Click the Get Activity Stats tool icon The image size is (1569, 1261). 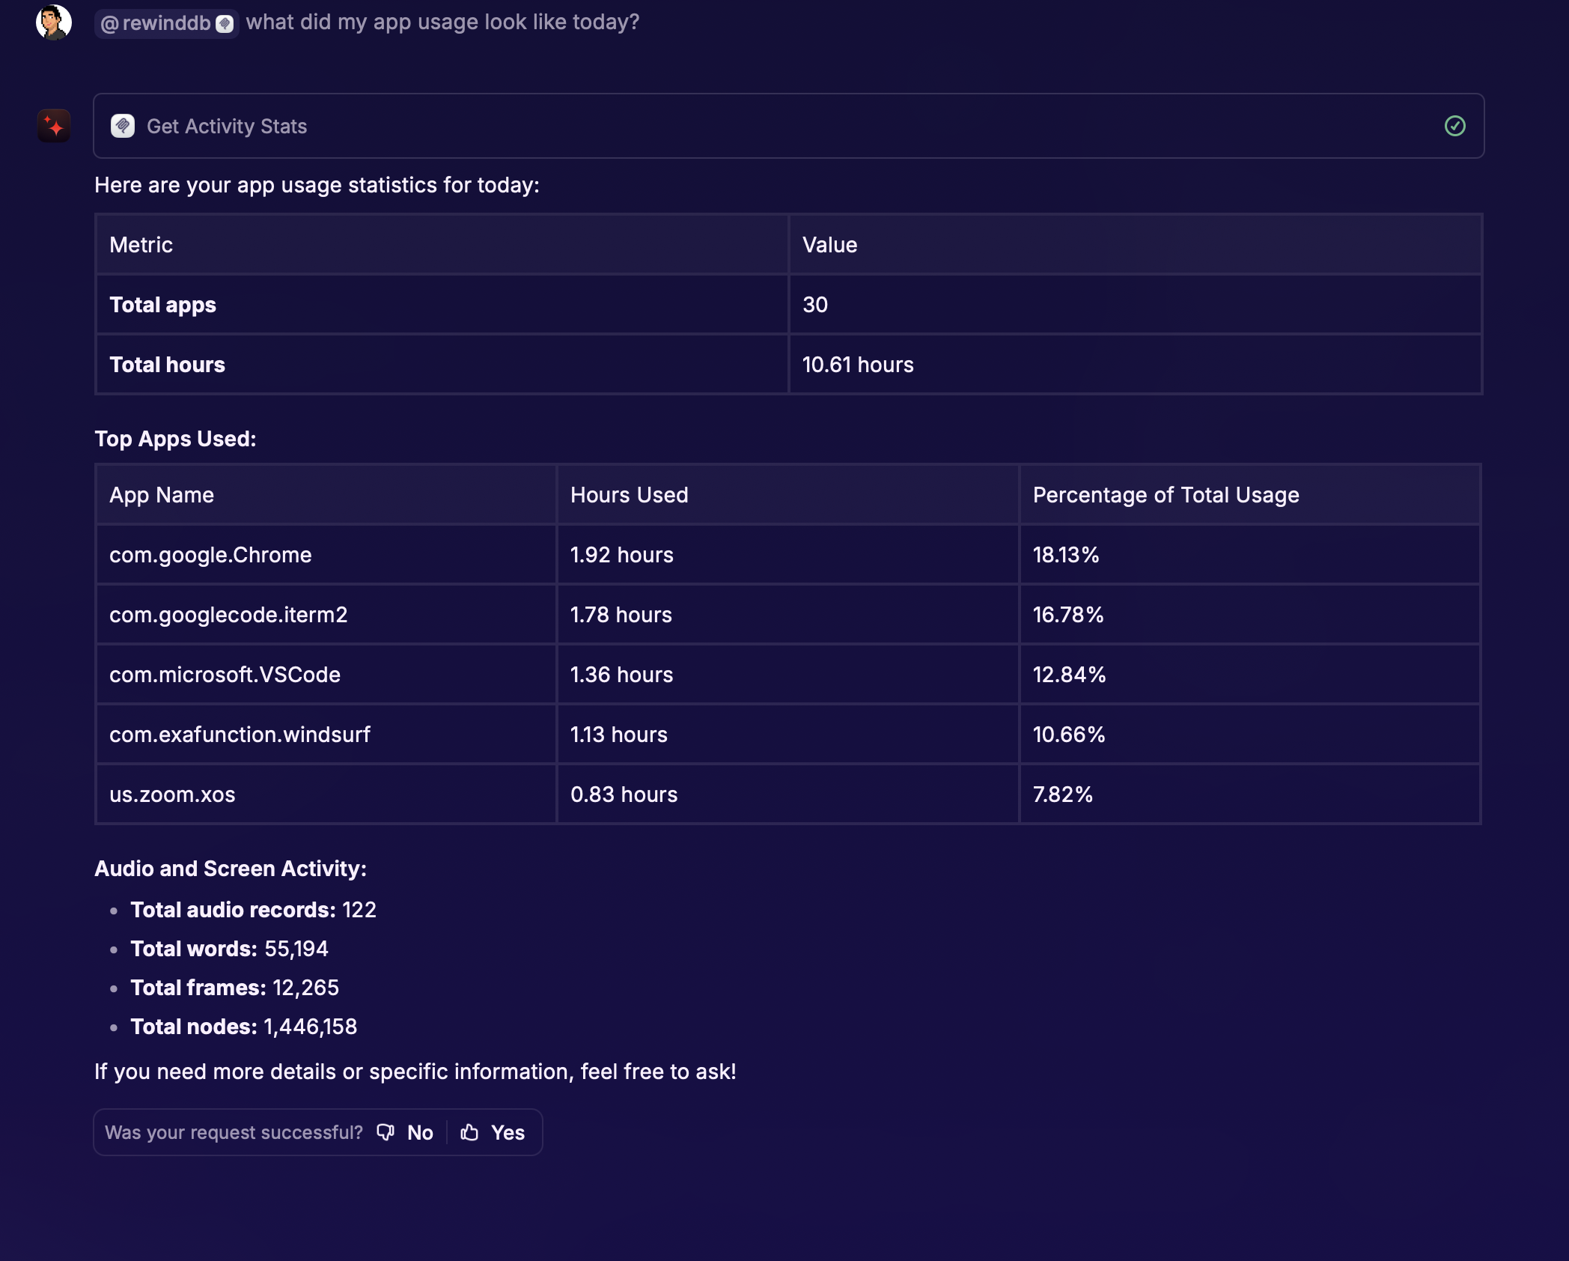123,126
